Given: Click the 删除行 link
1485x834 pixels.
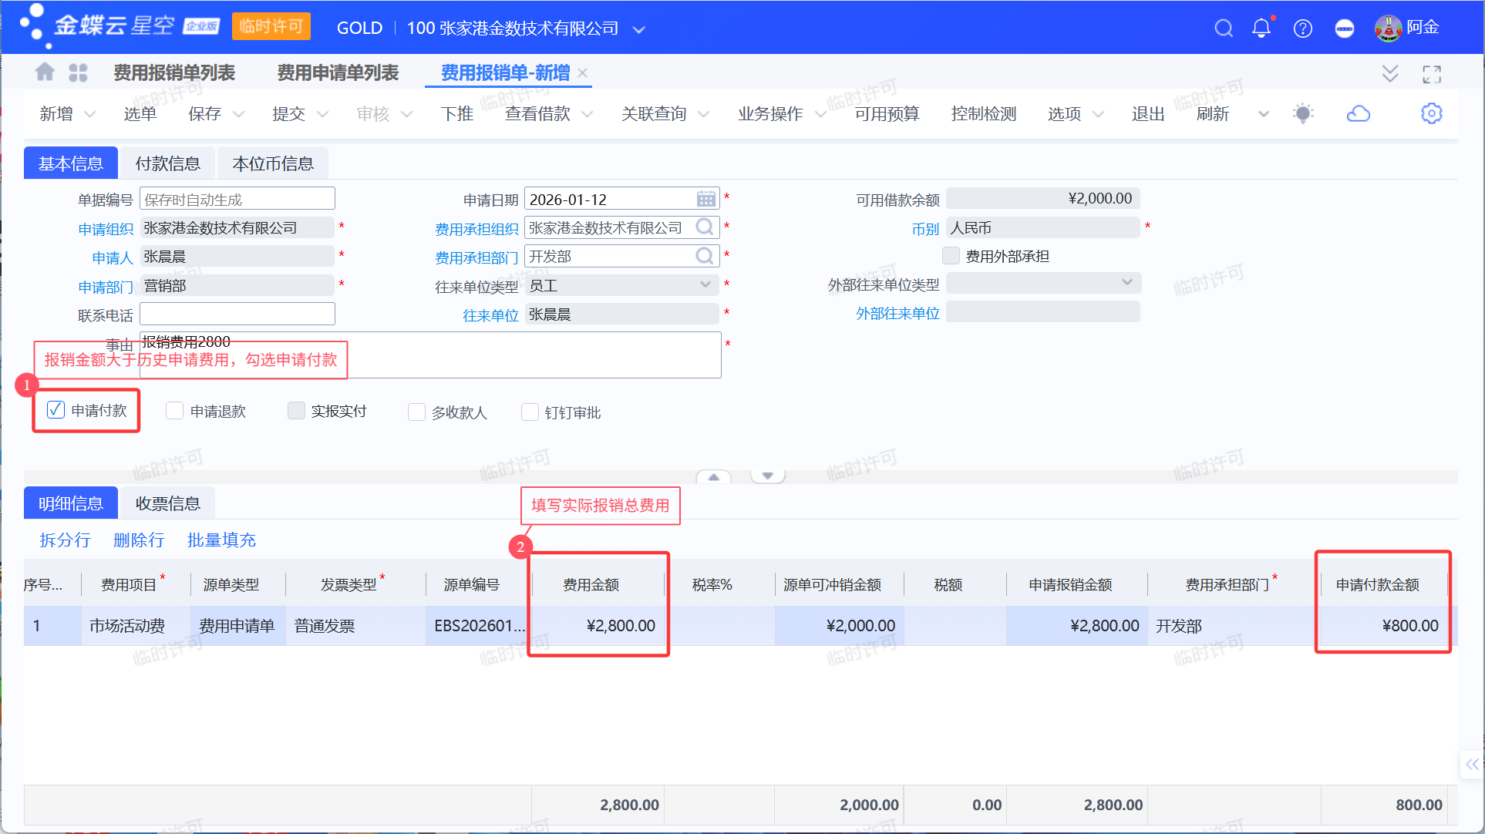Looking at the screenshot, I should point(139,540).
